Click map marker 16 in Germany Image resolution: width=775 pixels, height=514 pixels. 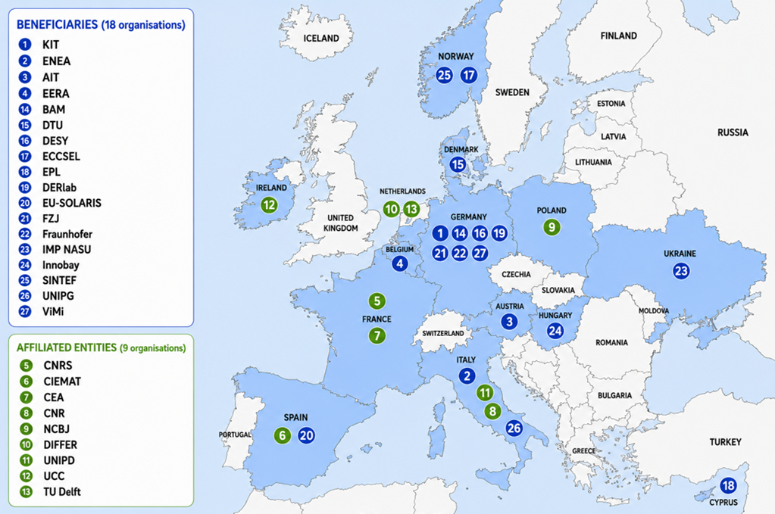(x=480, y=233)
